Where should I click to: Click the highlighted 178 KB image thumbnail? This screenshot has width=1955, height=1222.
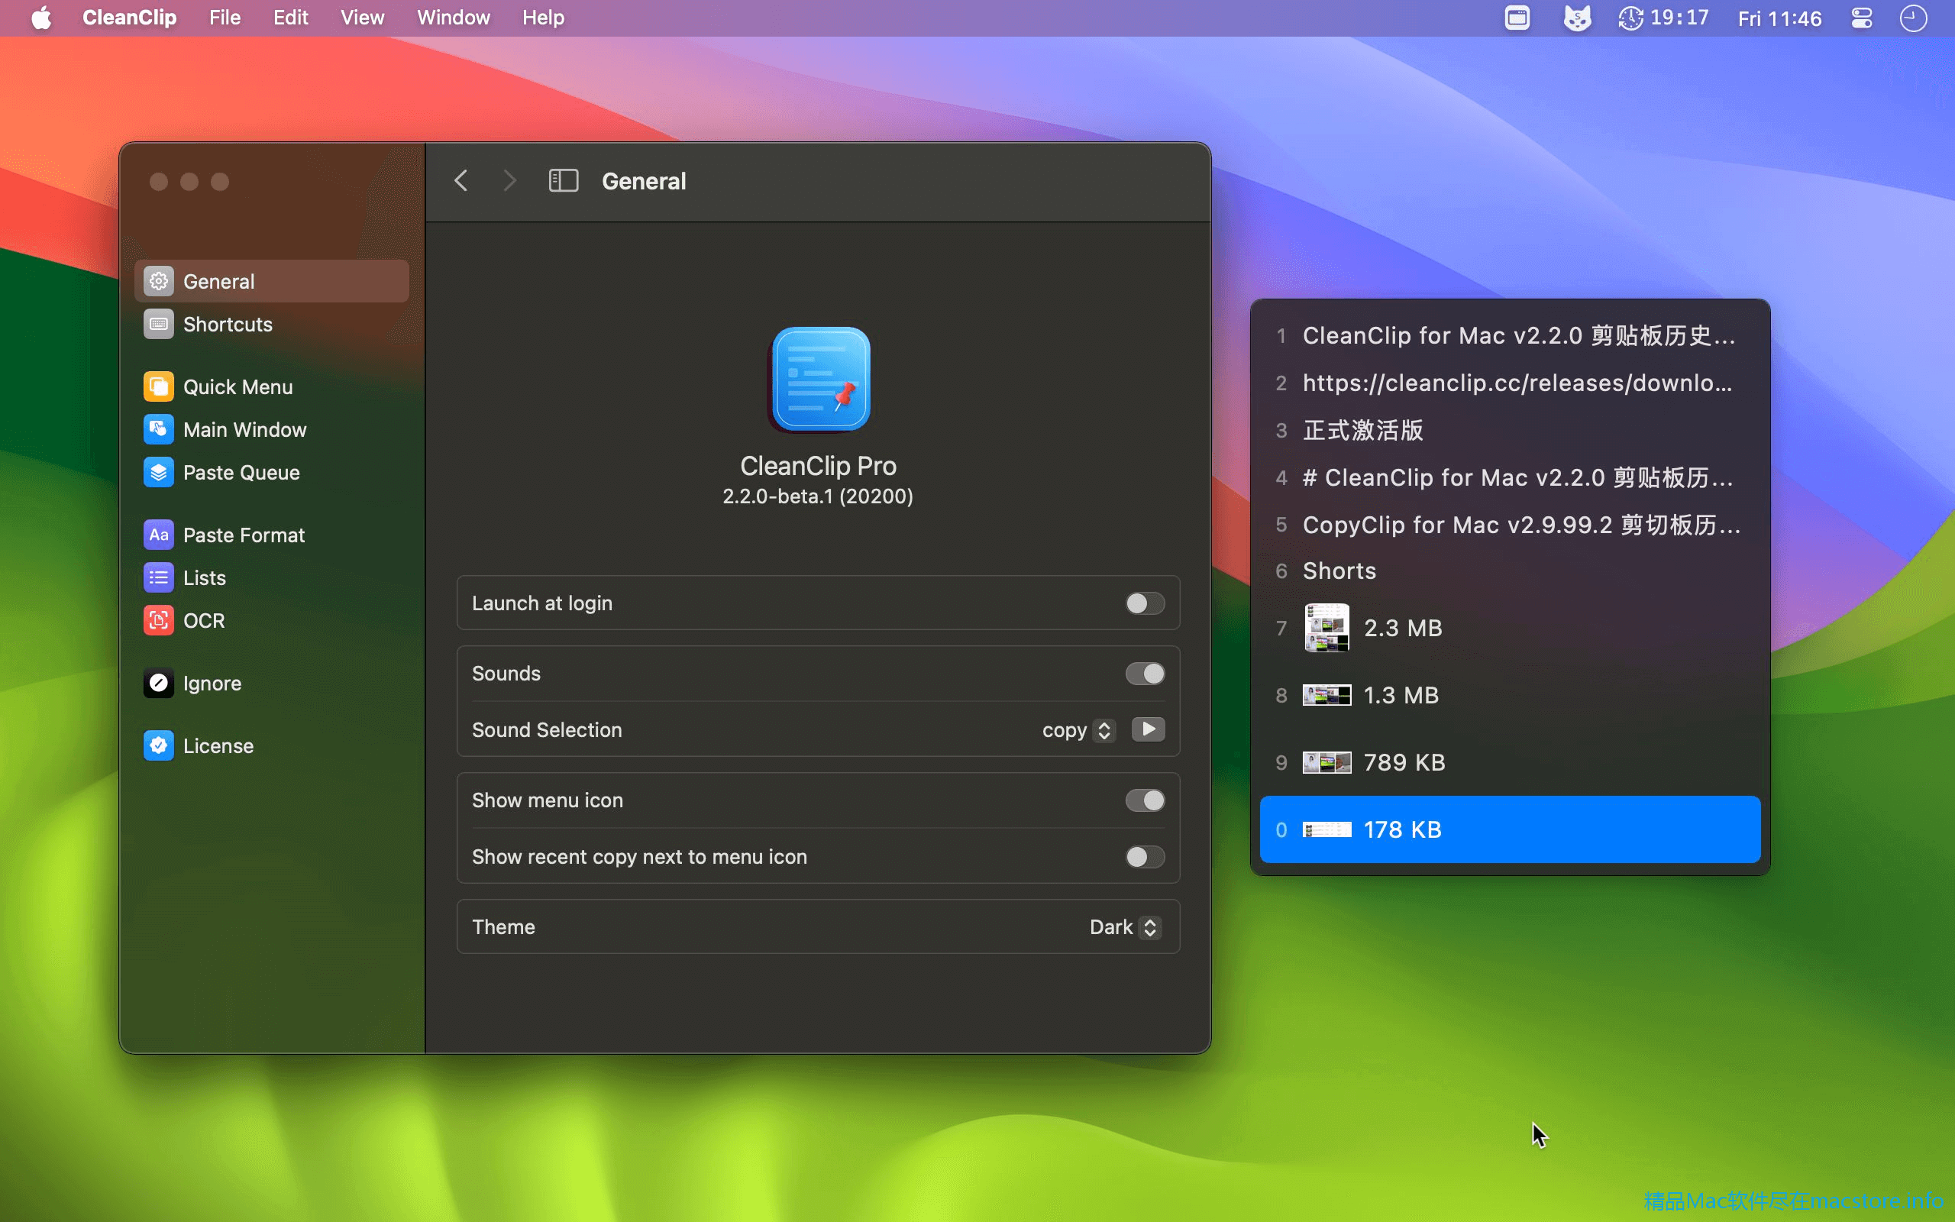[x=1326, y=829]
